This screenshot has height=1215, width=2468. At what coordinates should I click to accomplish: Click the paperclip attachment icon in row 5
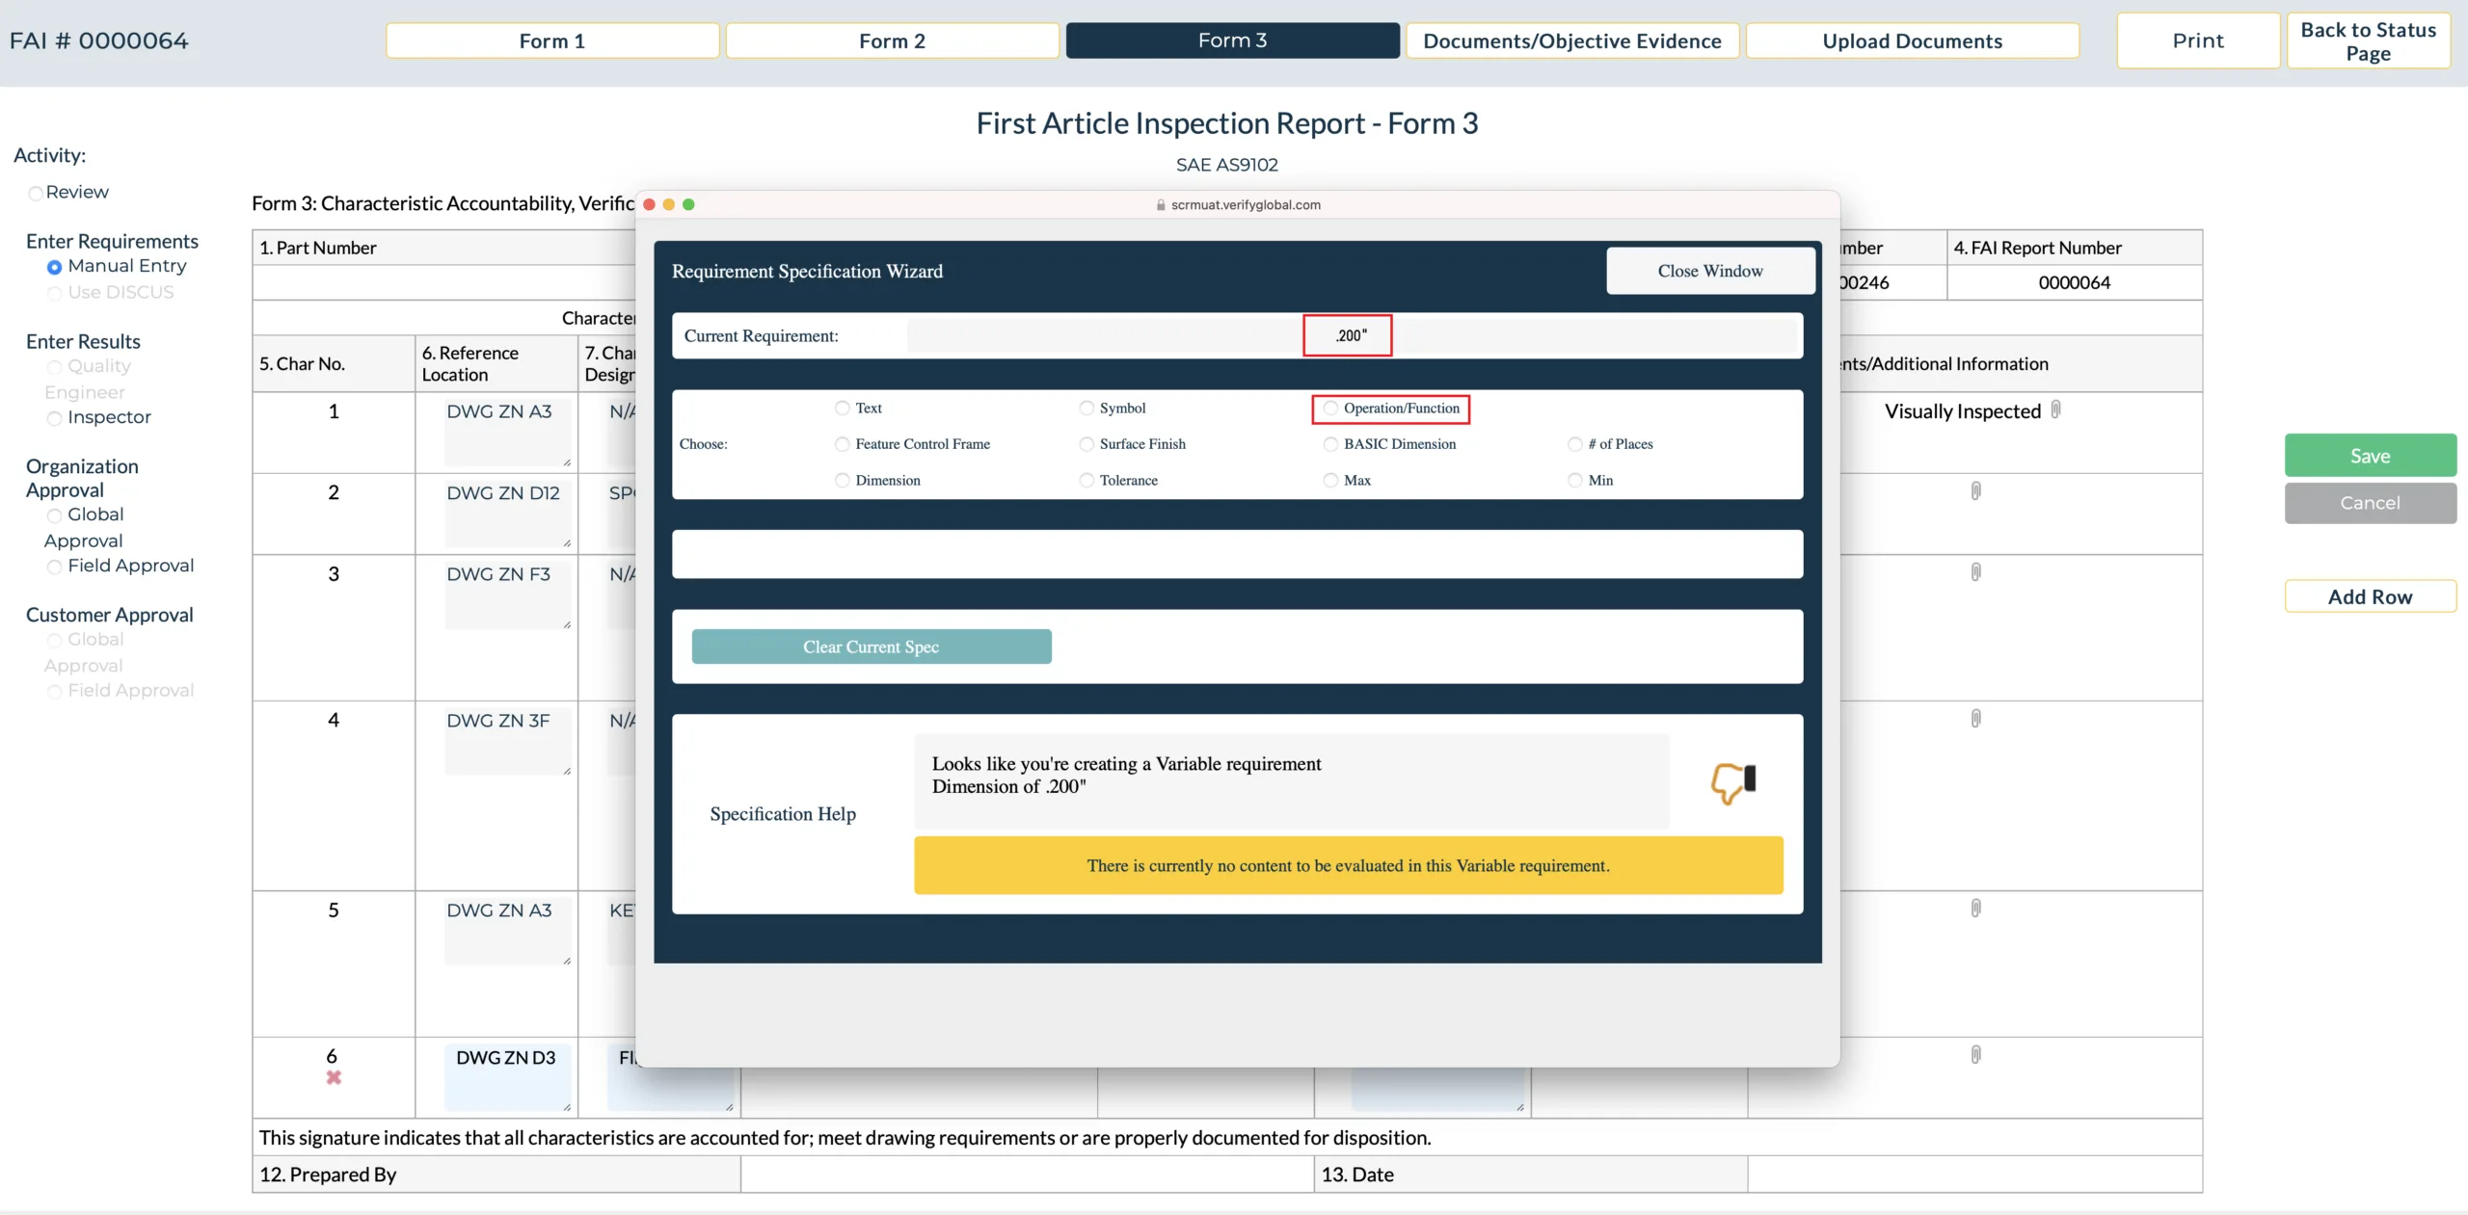click(1975, 909)
